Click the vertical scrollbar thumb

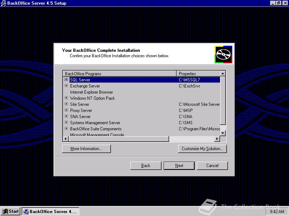pyautogui.click(x=223, y=101)
